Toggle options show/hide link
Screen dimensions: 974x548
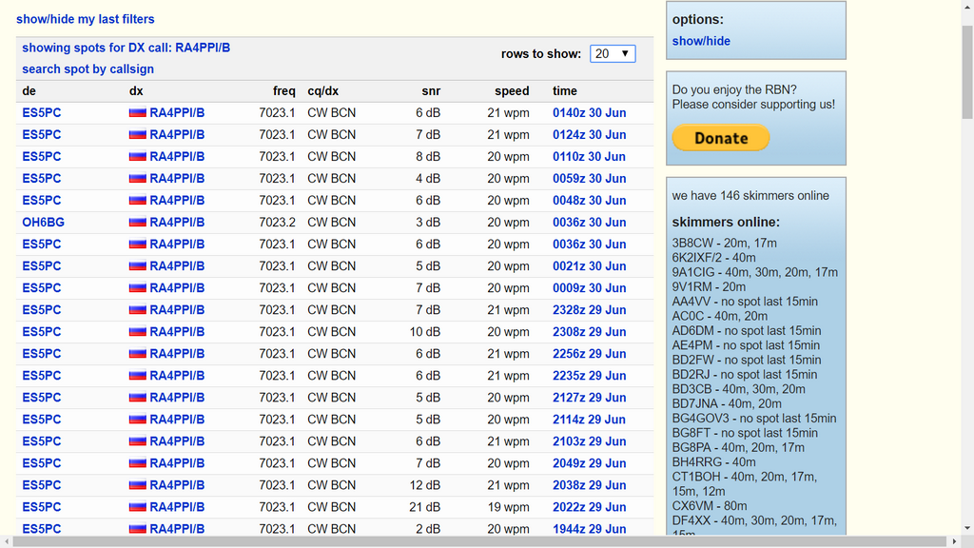tap(701, 41)
